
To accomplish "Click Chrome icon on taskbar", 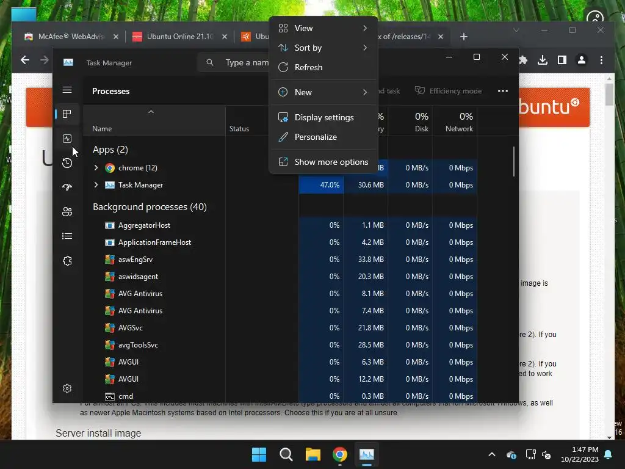I will click(x=339, y=454).
